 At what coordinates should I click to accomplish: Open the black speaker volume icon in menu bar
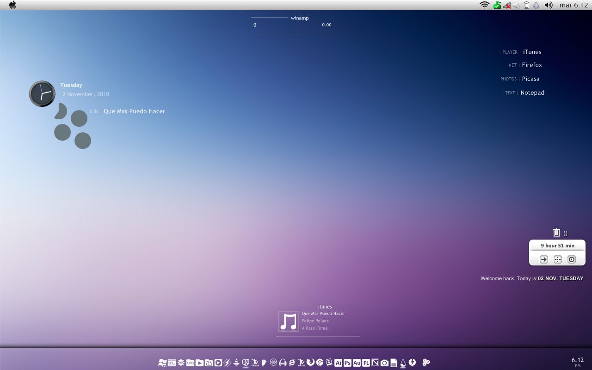[549, 5]
